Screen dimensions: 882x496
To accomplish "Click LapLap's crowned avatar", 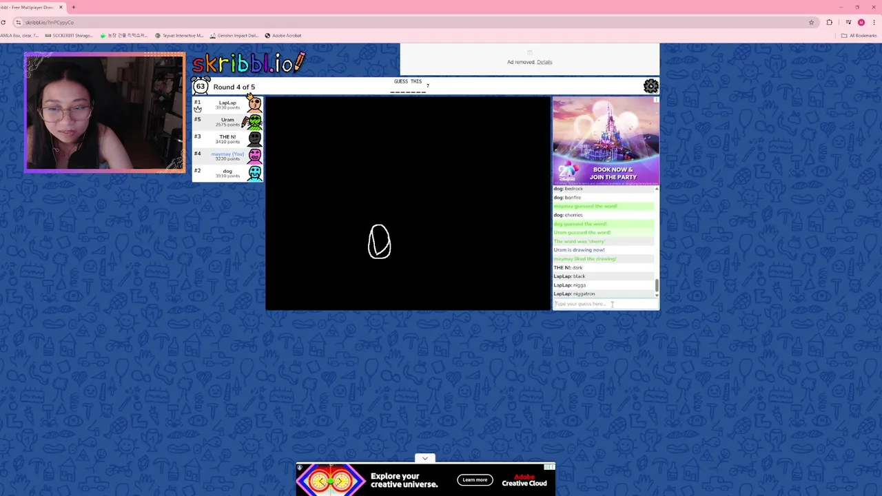I will coord(254,103).
